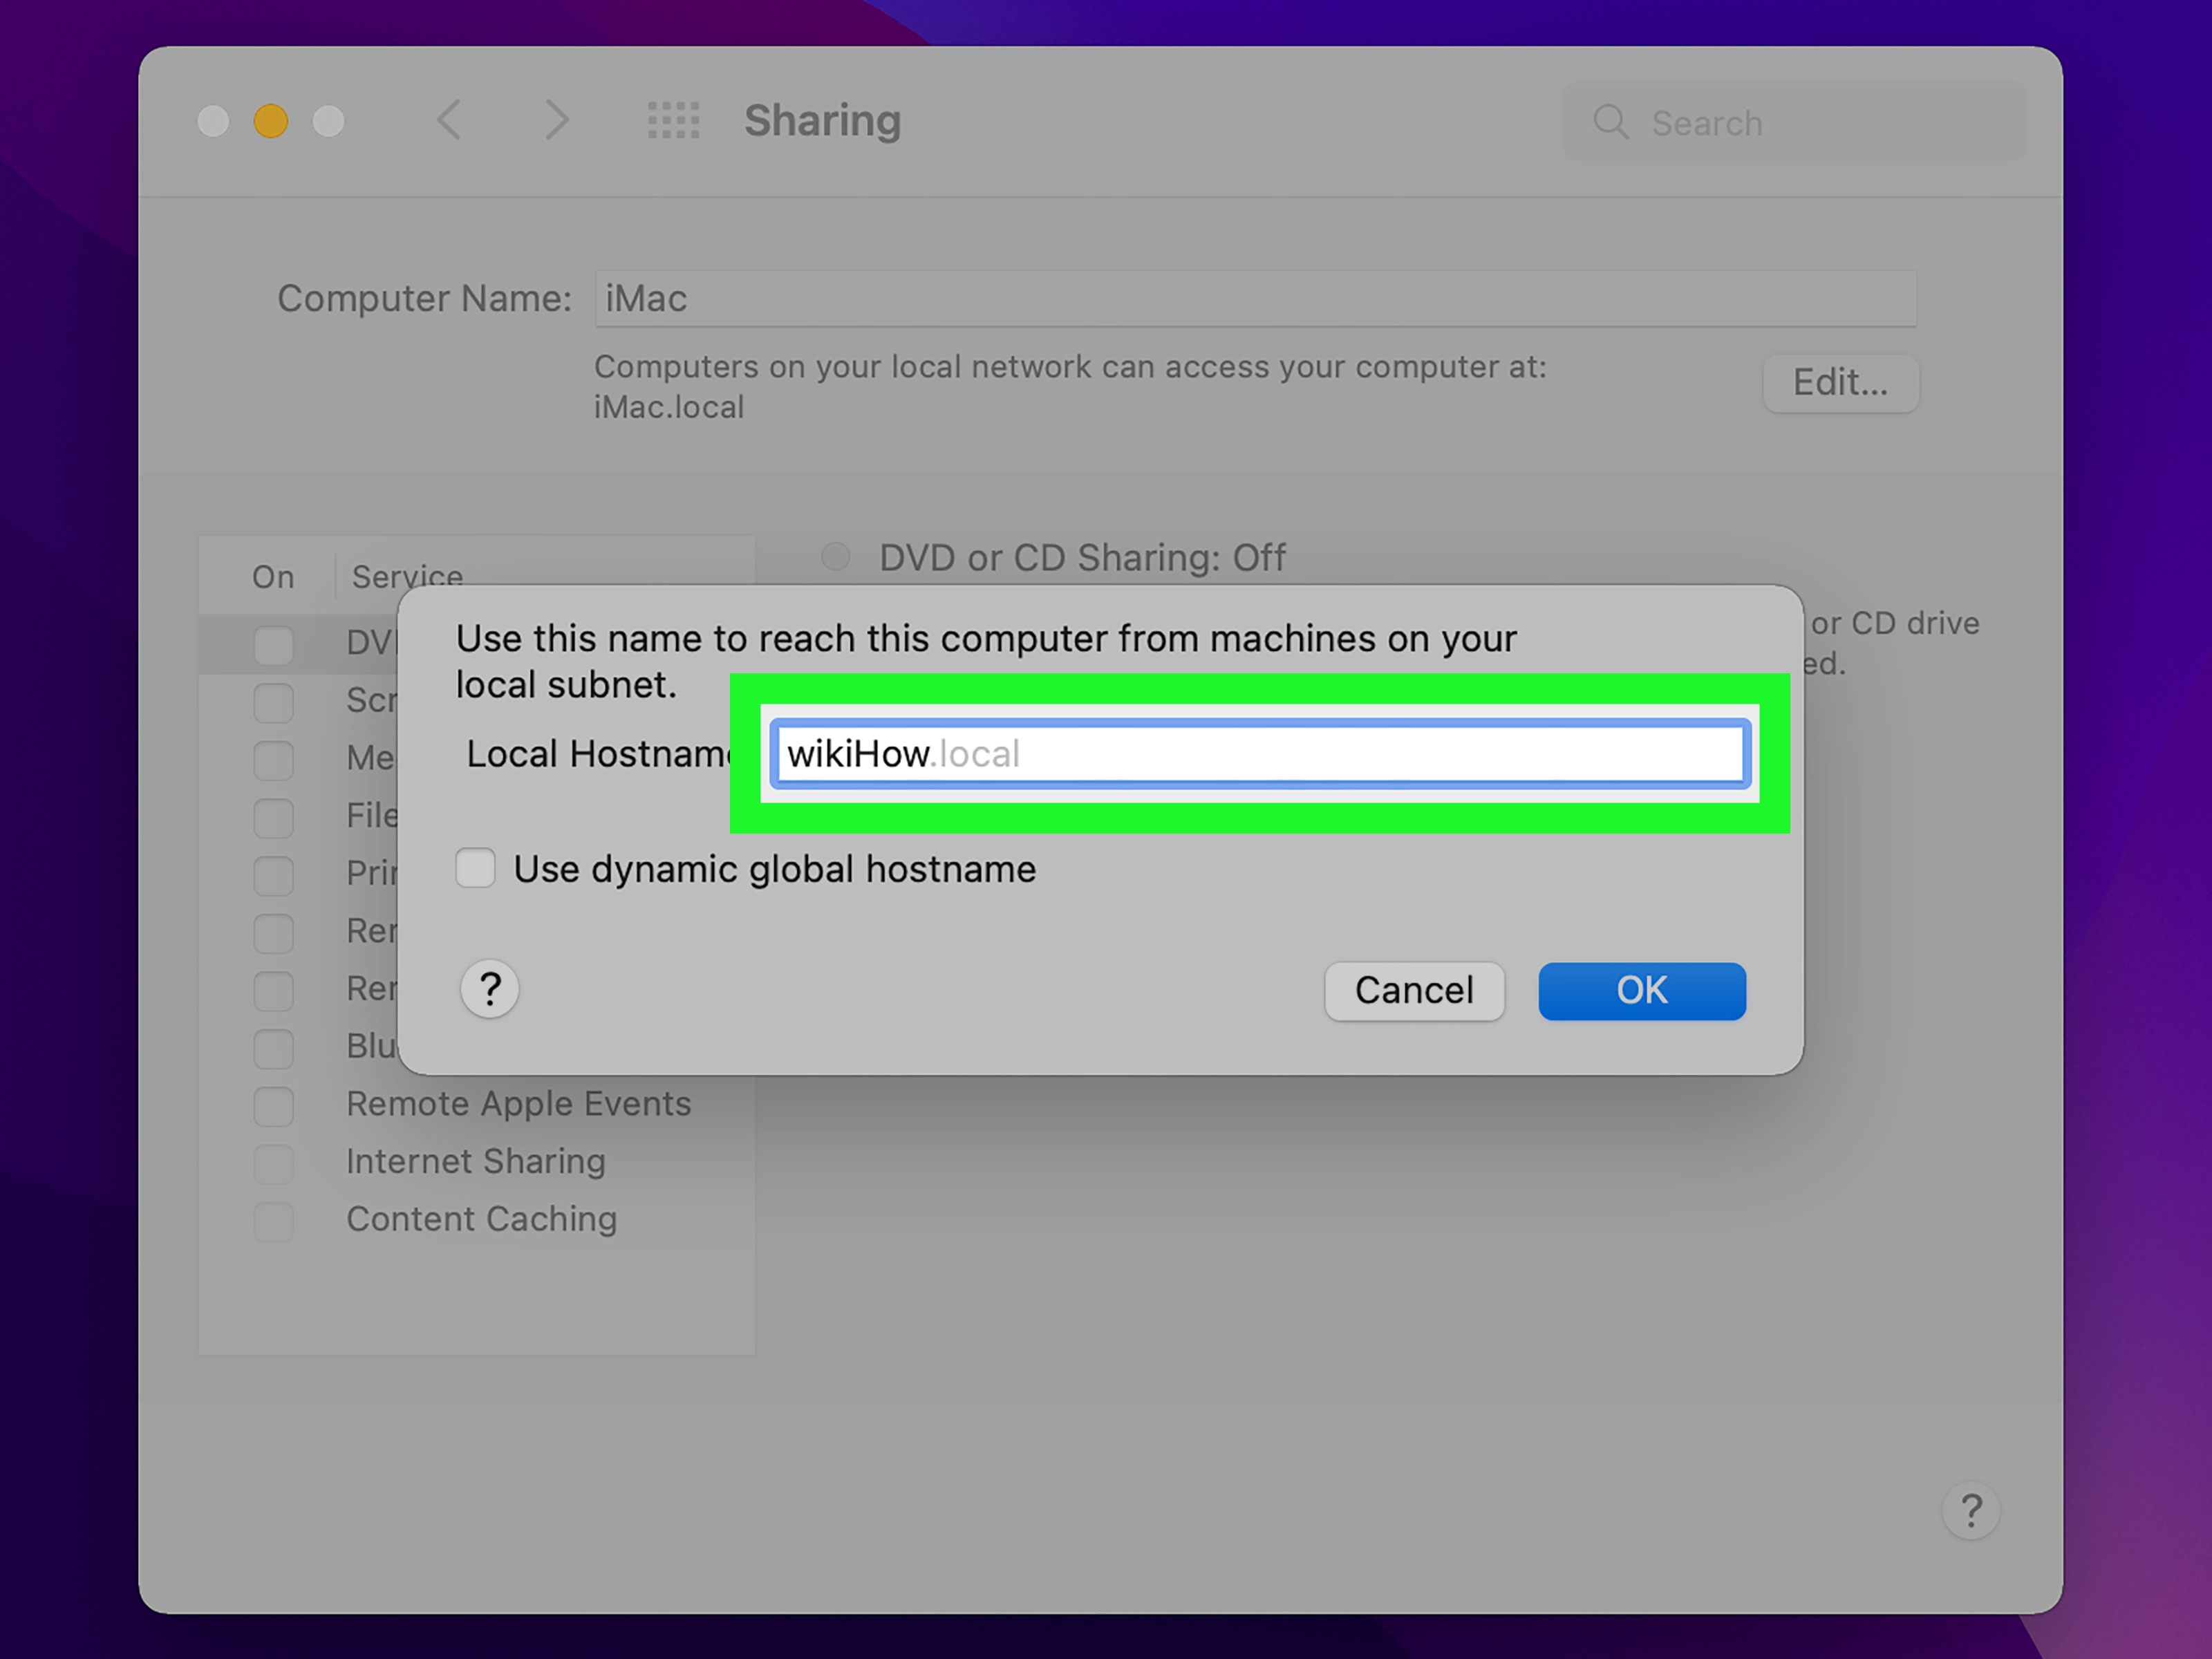Click the forward navigation arrow
Screen dimensions: 2212x1659
[x=557, y=120]
